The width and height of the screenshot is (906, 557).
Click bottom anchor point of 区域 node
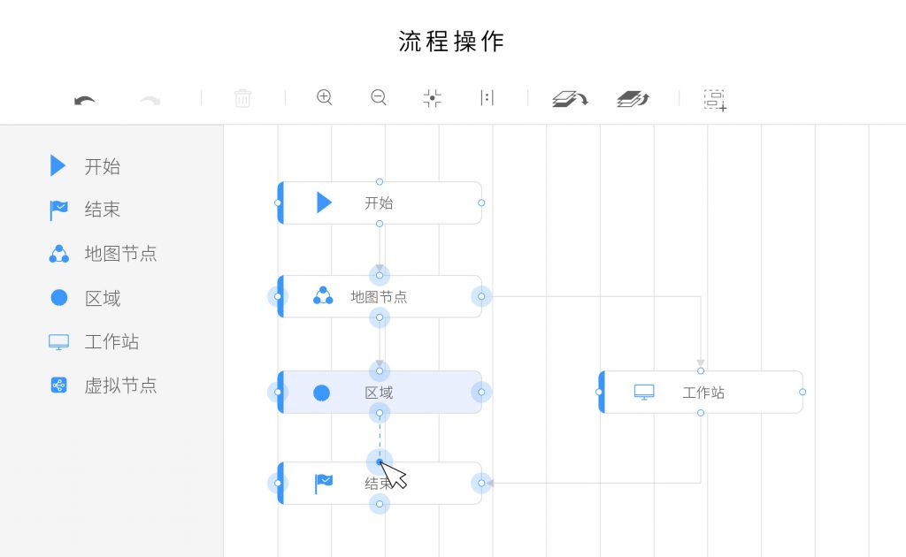coord(380,413)
